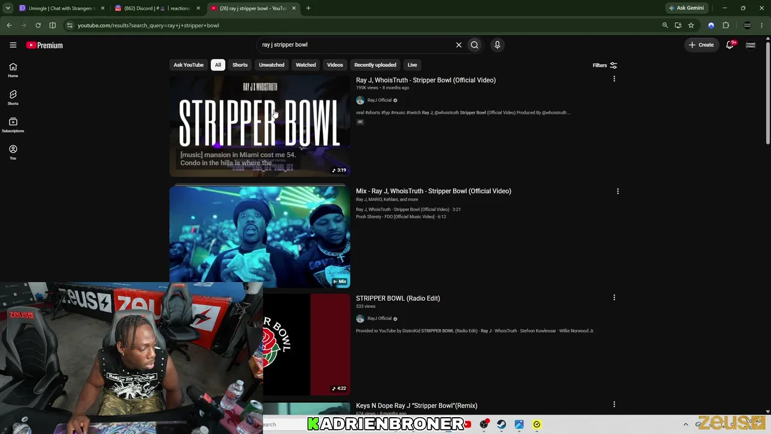Open YouTube notifications bell

coord(730,45)
